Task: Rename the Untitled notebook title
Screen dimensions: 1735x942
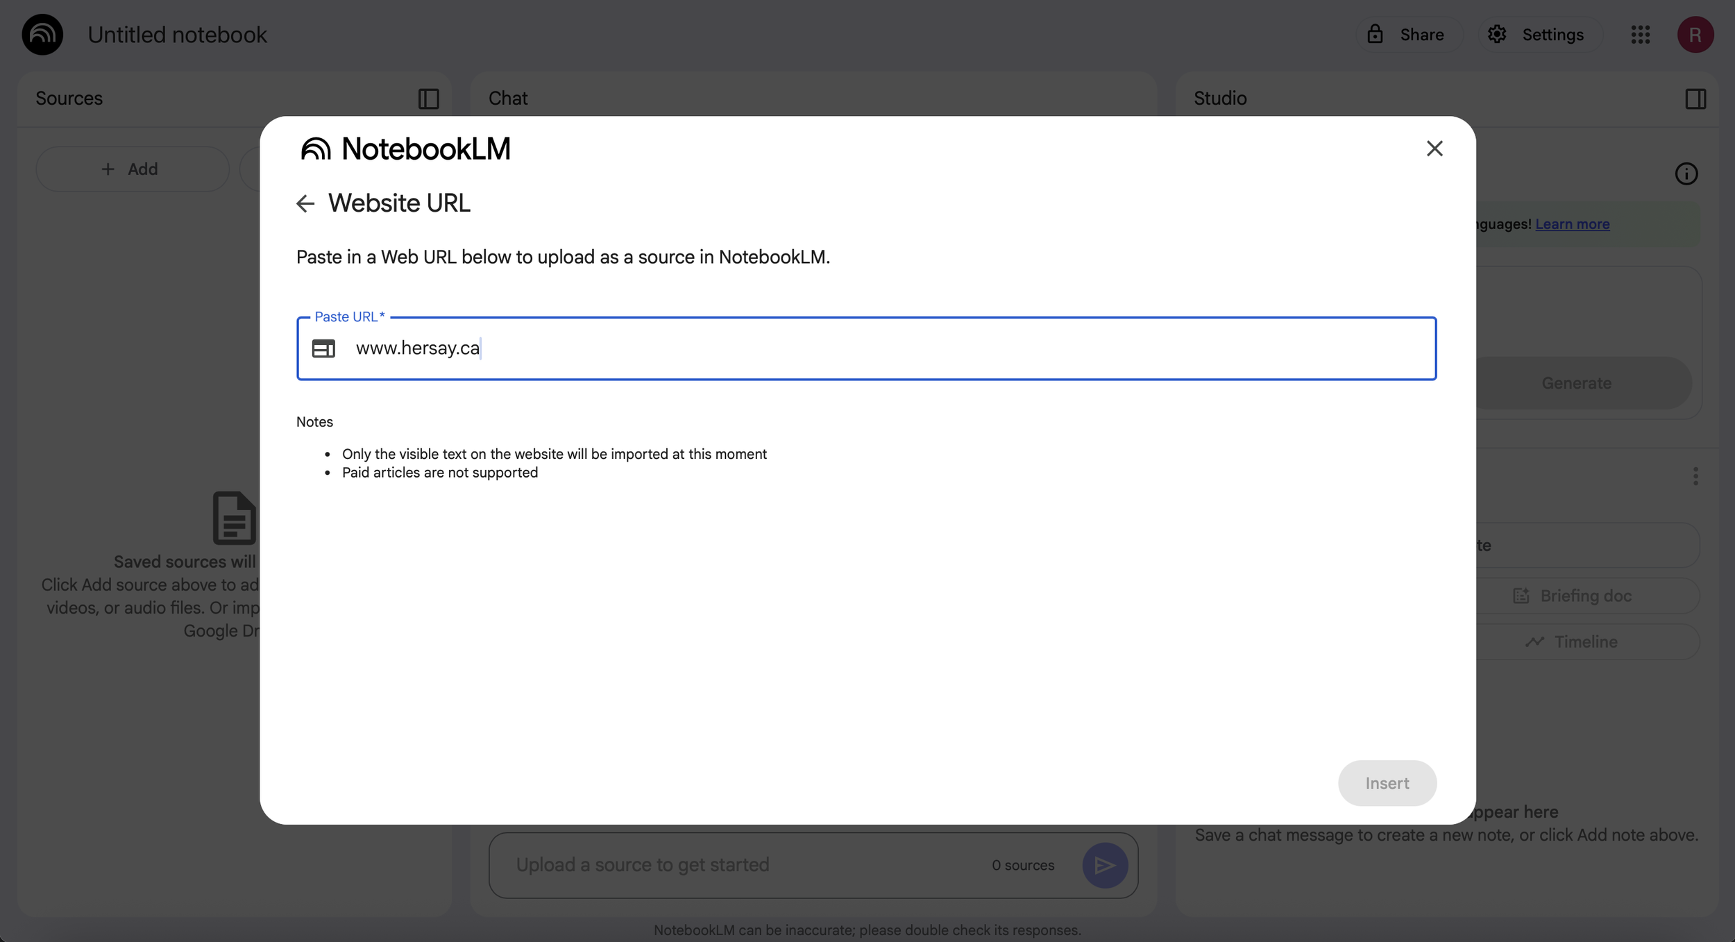Action: pos(177,35)
